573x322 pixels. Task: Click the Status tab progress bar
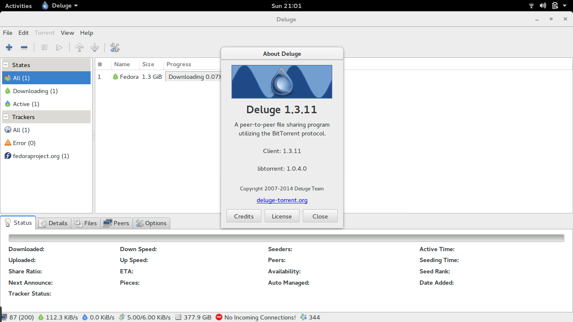click(286, 238)
